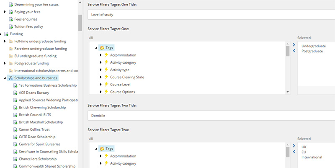Collapse the Scholarships and bursaries node

coord(5,78)
